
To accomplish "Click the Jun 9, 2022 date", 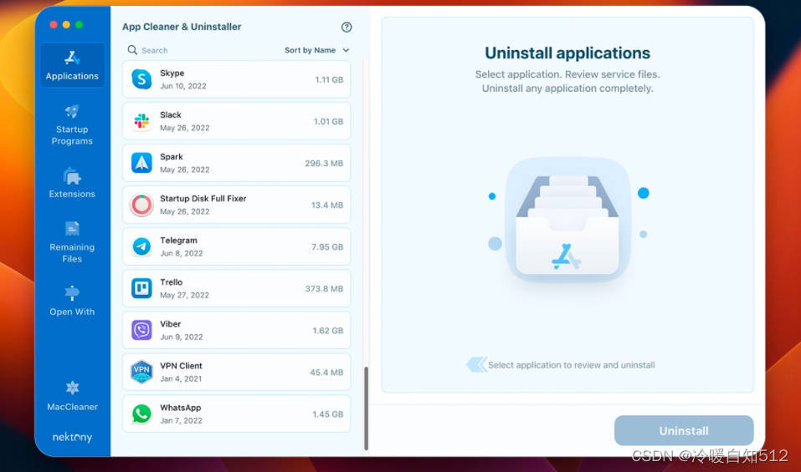I will [x=182, y=337].
